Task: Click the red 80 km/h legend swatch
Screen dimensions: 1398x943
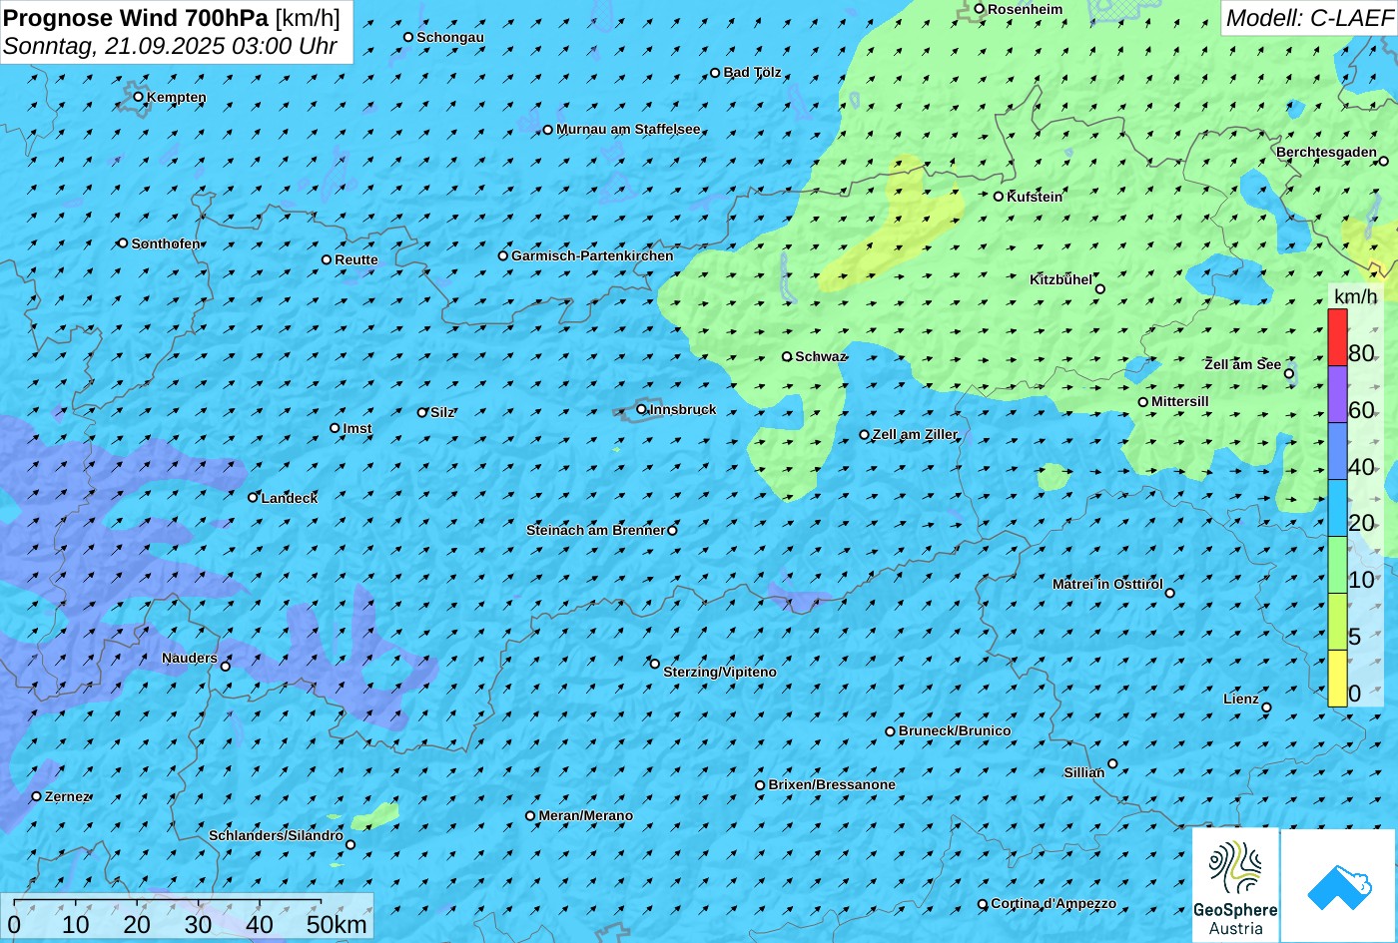Action: [1337, 338]
